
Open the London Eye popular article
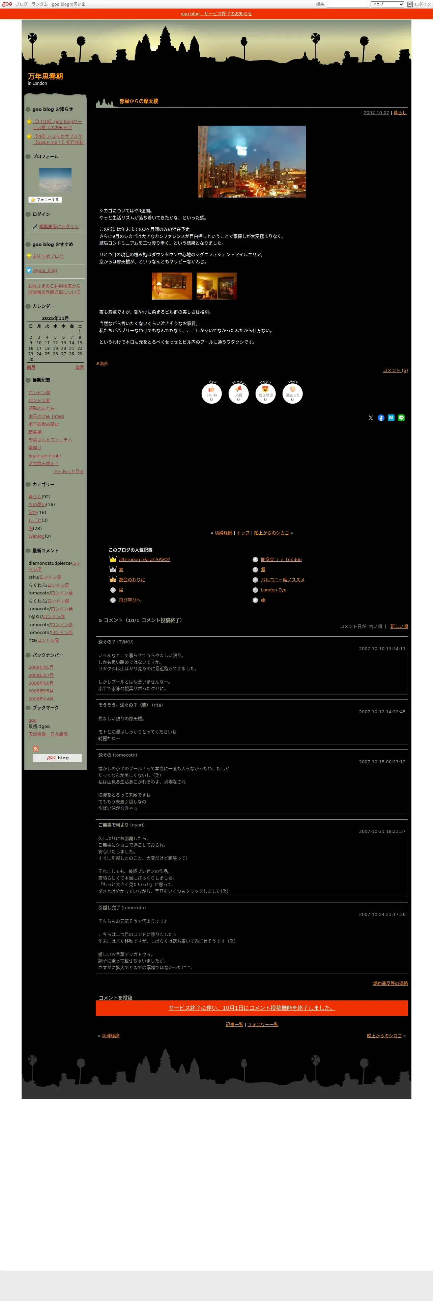point(273,590)
